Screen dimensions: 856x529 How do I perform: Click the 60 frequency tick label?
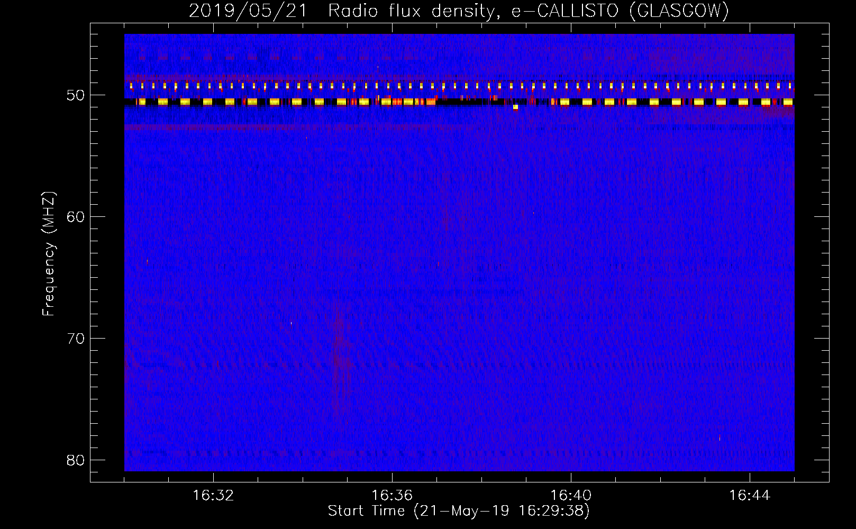(x=76, y=217)
